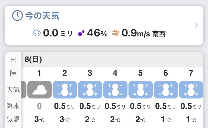The image size is (208, 128).
Task: Click the 降水 row label
Action: click(x=13, y=106)
